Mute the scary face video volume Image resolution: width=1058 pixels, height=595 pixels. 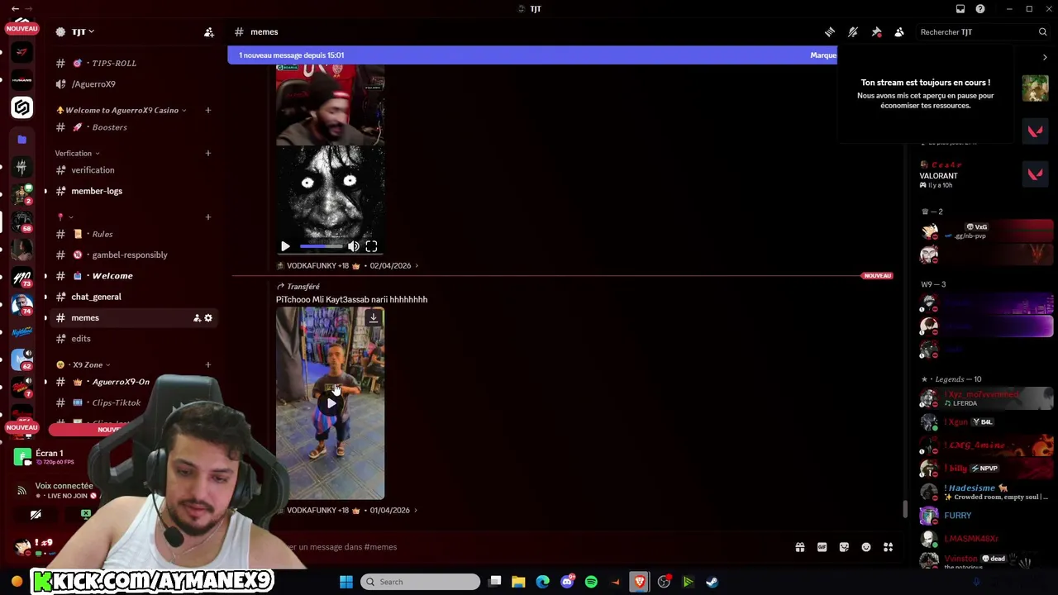coord(354,246)
